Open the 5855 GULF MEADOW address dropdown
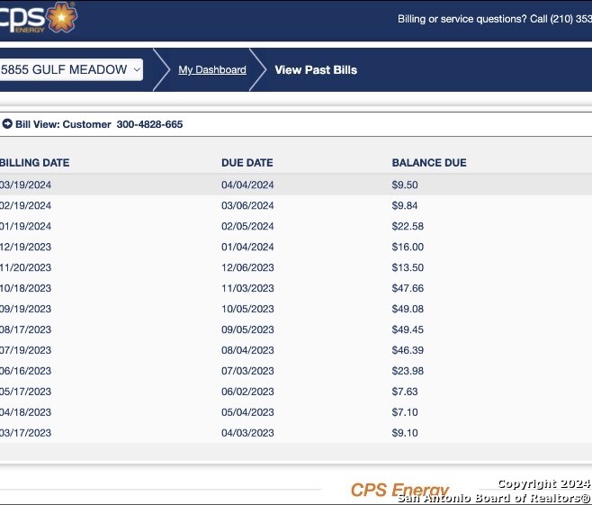Image resolution: width=592 pixels, height=505 pixels. tap(71, 69)
